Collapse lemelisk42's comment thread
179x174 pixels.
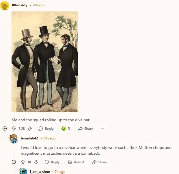click(14, 162)
